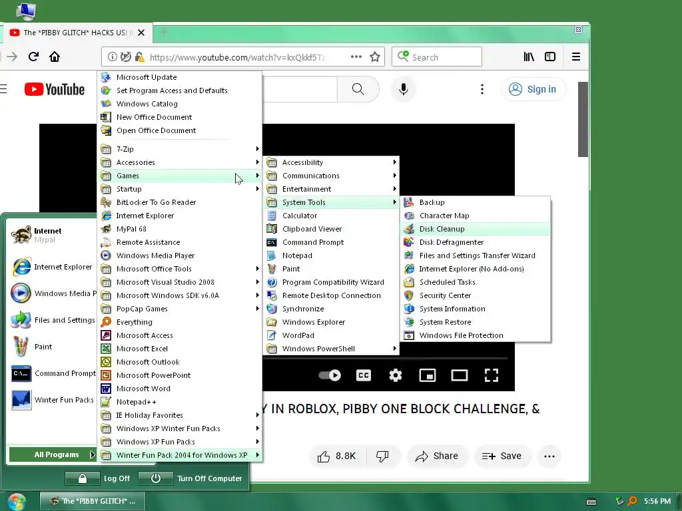This screenshot has width=682, height=511.
Task: Expand Microsoft Office Tools submenu
Action: [180, 269]
